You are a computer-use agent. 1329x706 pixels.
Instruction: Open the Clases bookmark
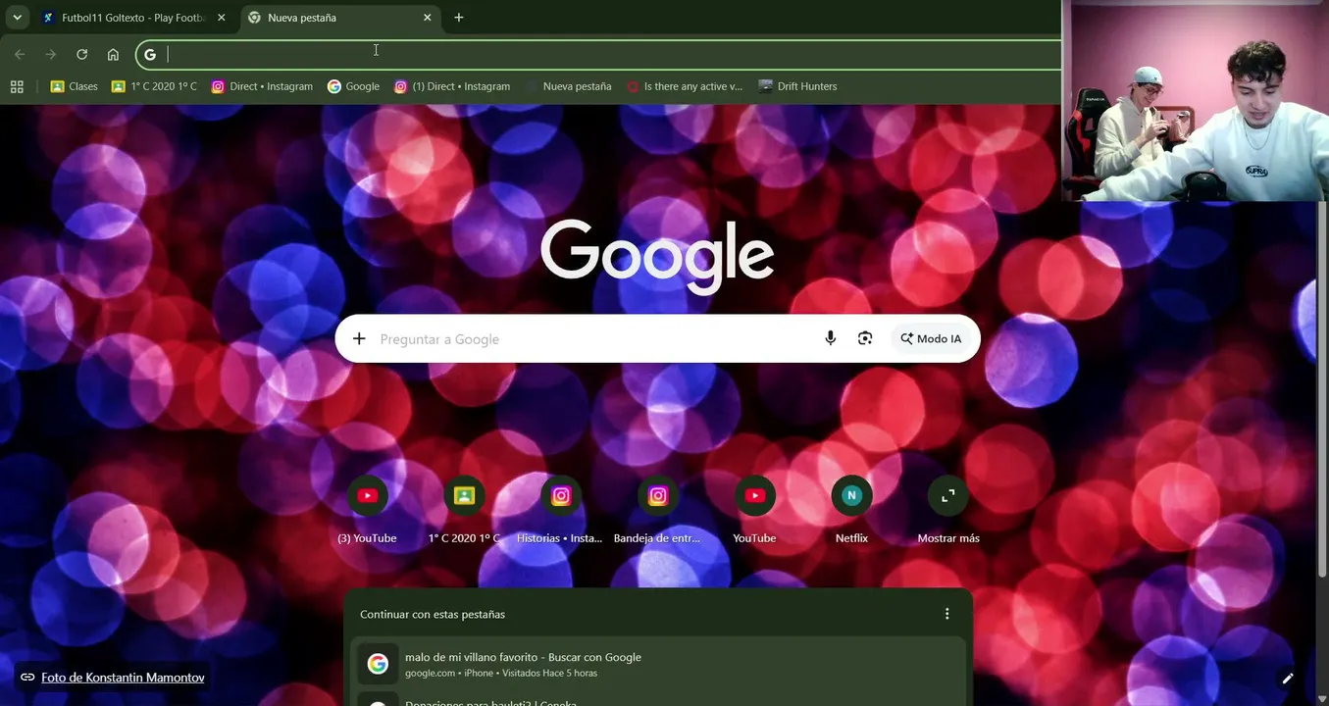point(75,86)
